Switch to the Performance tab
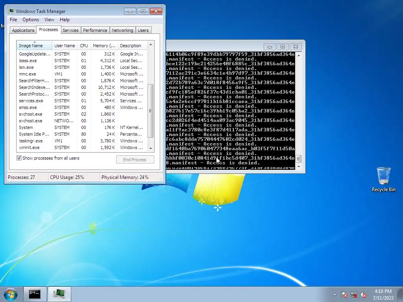This screenshot has width=403, height=302. 95,30
